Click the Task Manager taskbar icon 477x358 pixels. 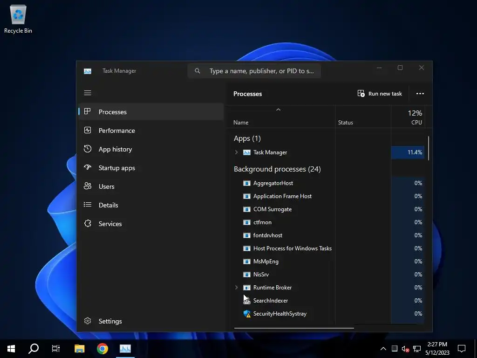coord(125,348)
